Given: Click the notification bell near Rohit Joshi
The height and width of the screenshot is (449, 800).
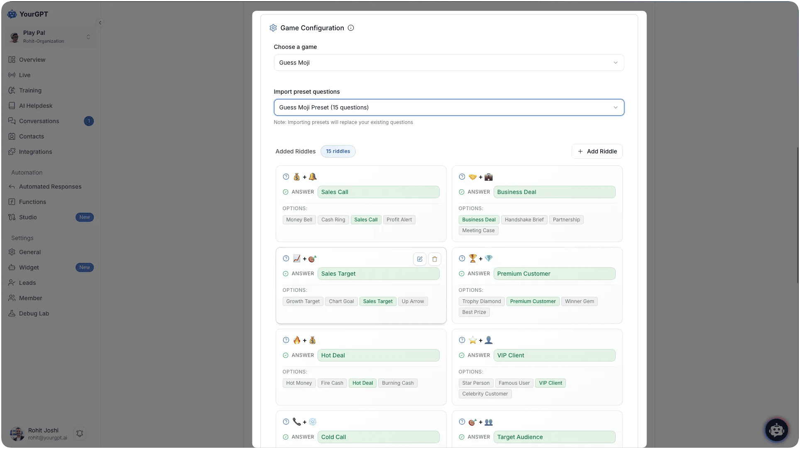Looking at the screenshot, I should click(x=80, y=434).
